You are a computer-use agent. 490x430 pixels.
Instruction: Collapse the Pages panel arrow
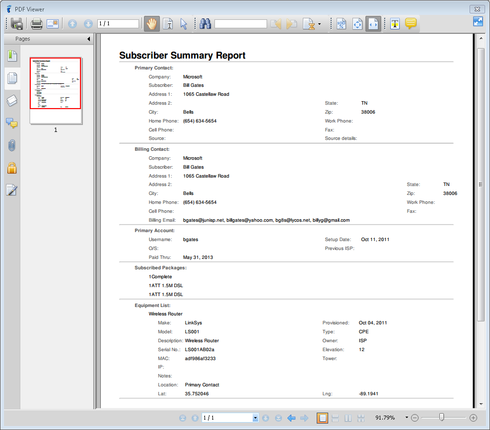(x=89, y=39)
